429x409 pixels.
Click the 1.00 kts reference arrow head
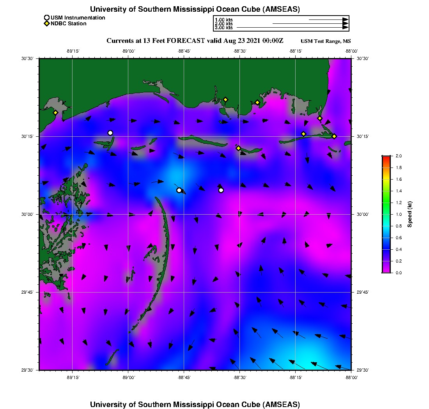345,19
